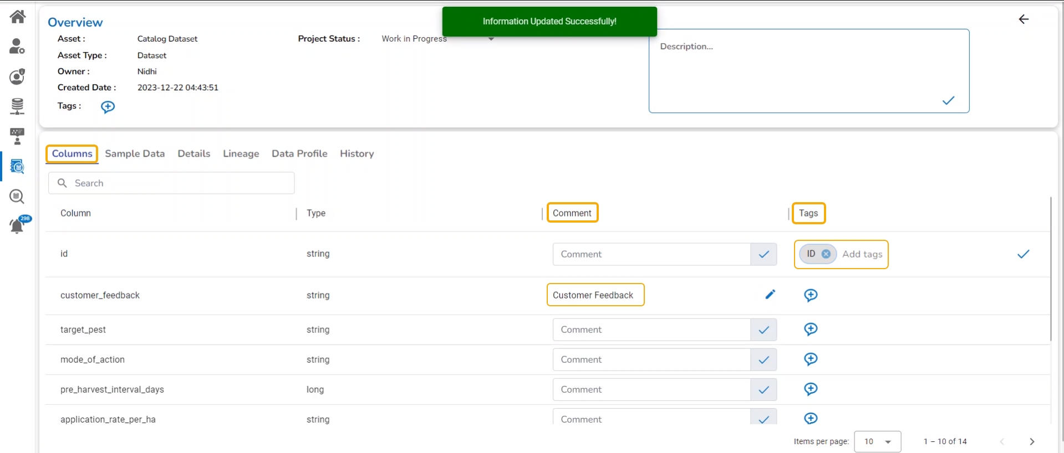1064x453 pixels.
Task: Add tag for pre_harvest_interval_days column
Action: tap(810, 389)
